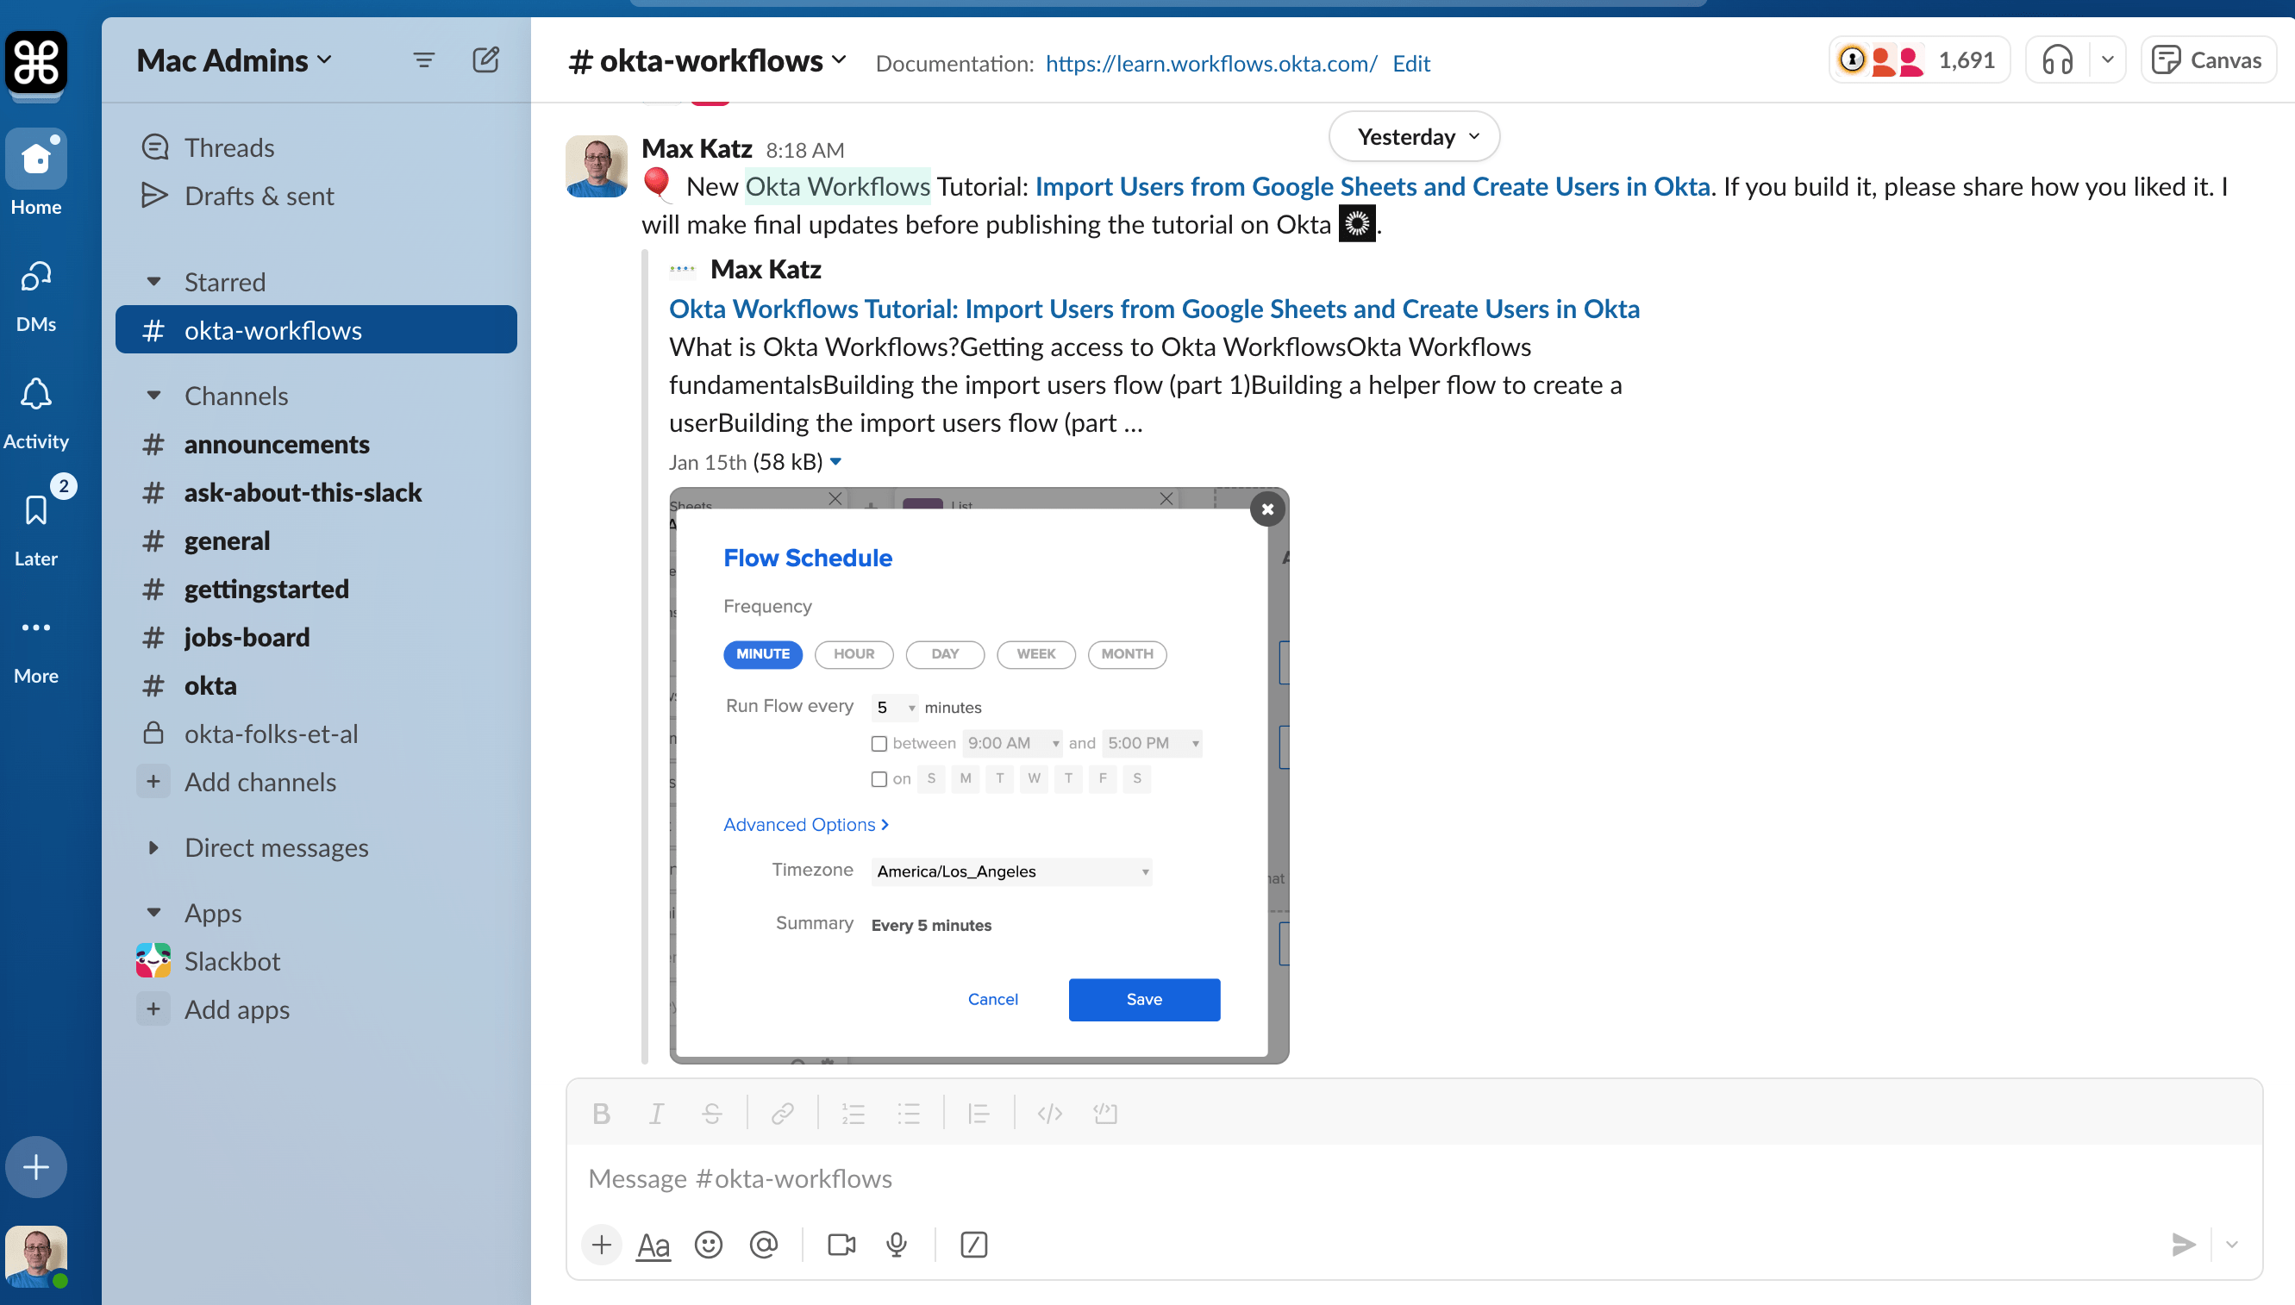Open slash shortcuts icon in composer
2295x1305 pixels.
click(973, 1244)
